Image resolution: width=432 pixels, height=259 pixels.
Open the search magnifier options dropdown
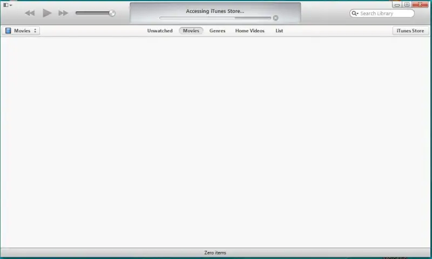(355, 13)
